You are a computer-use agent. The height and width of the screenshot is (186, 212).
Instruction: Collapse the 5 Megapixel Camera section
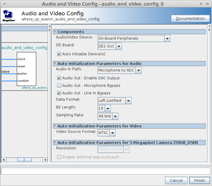[55, 143]
